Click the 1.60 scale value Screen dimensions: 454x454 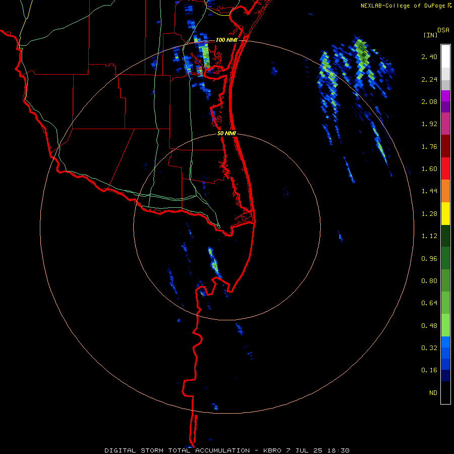click(429, 169)
